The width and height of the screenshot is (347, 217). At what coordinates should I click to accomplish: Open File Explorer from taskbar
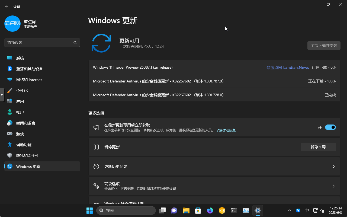click(x=186, y=210)
